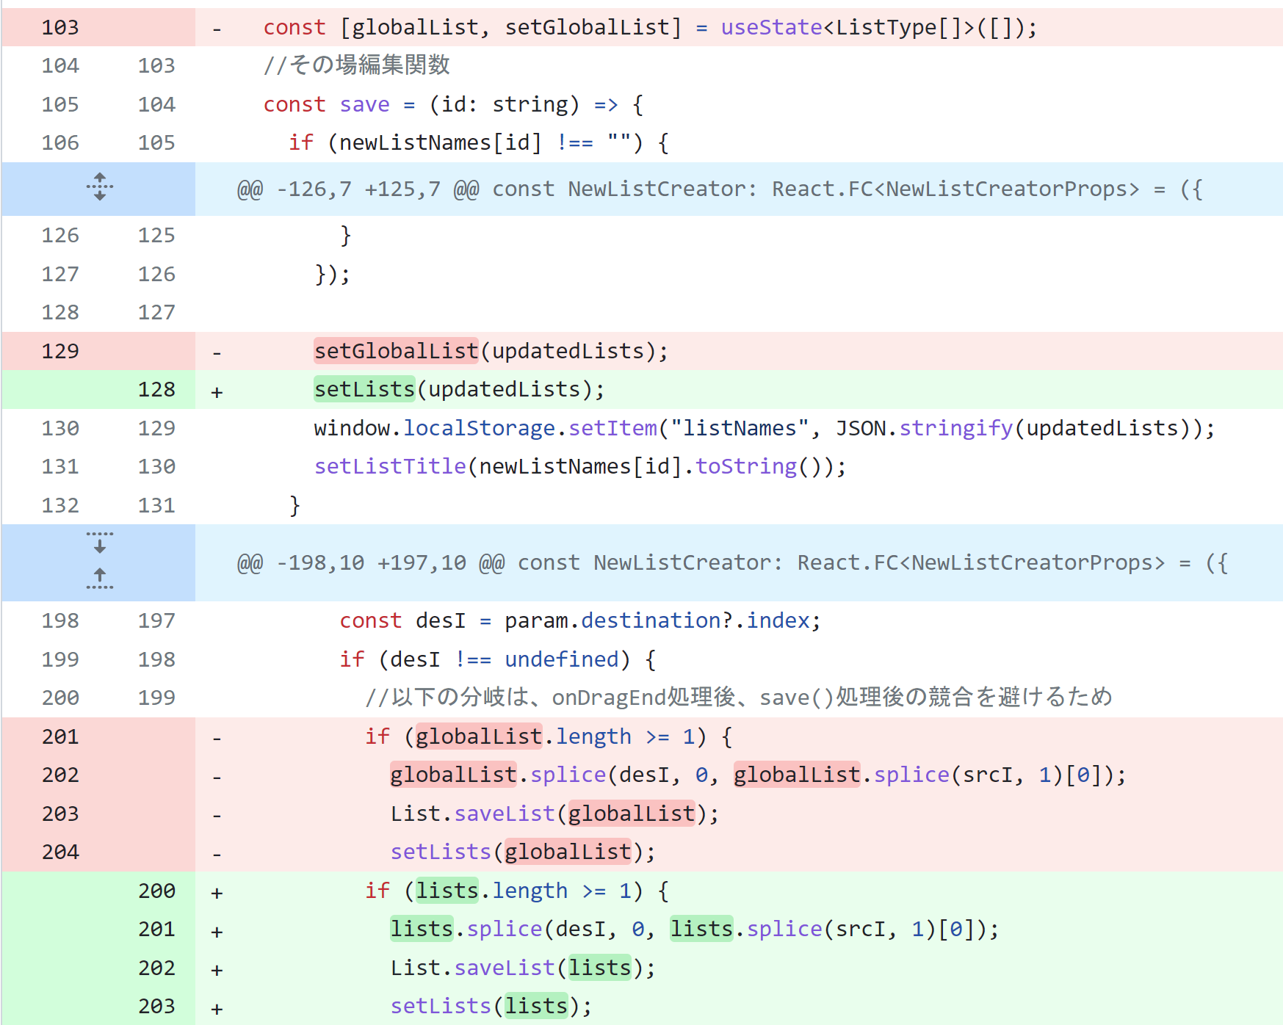Click the comment mentioning onDragEnd and save()
Viewport: 1283px width, 1025px height.
(739, 698)
